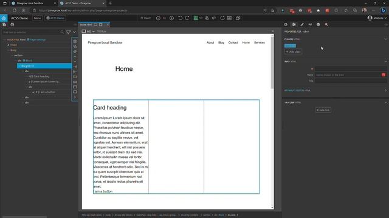Click the Insert button
Screen dimensions: 389x218
pos(146,18)
